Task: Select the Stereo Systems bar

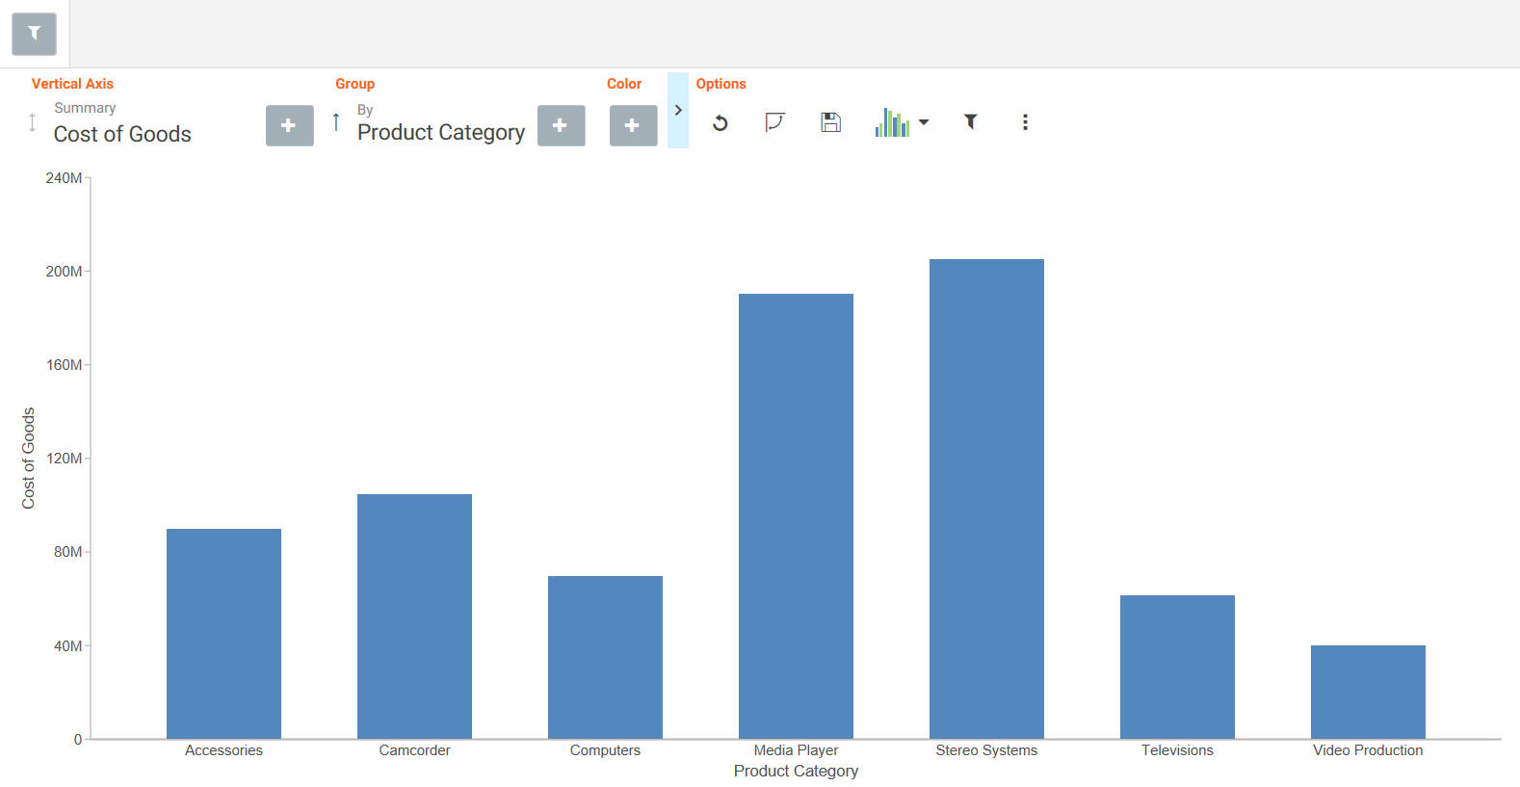Action: pos(986,499)
